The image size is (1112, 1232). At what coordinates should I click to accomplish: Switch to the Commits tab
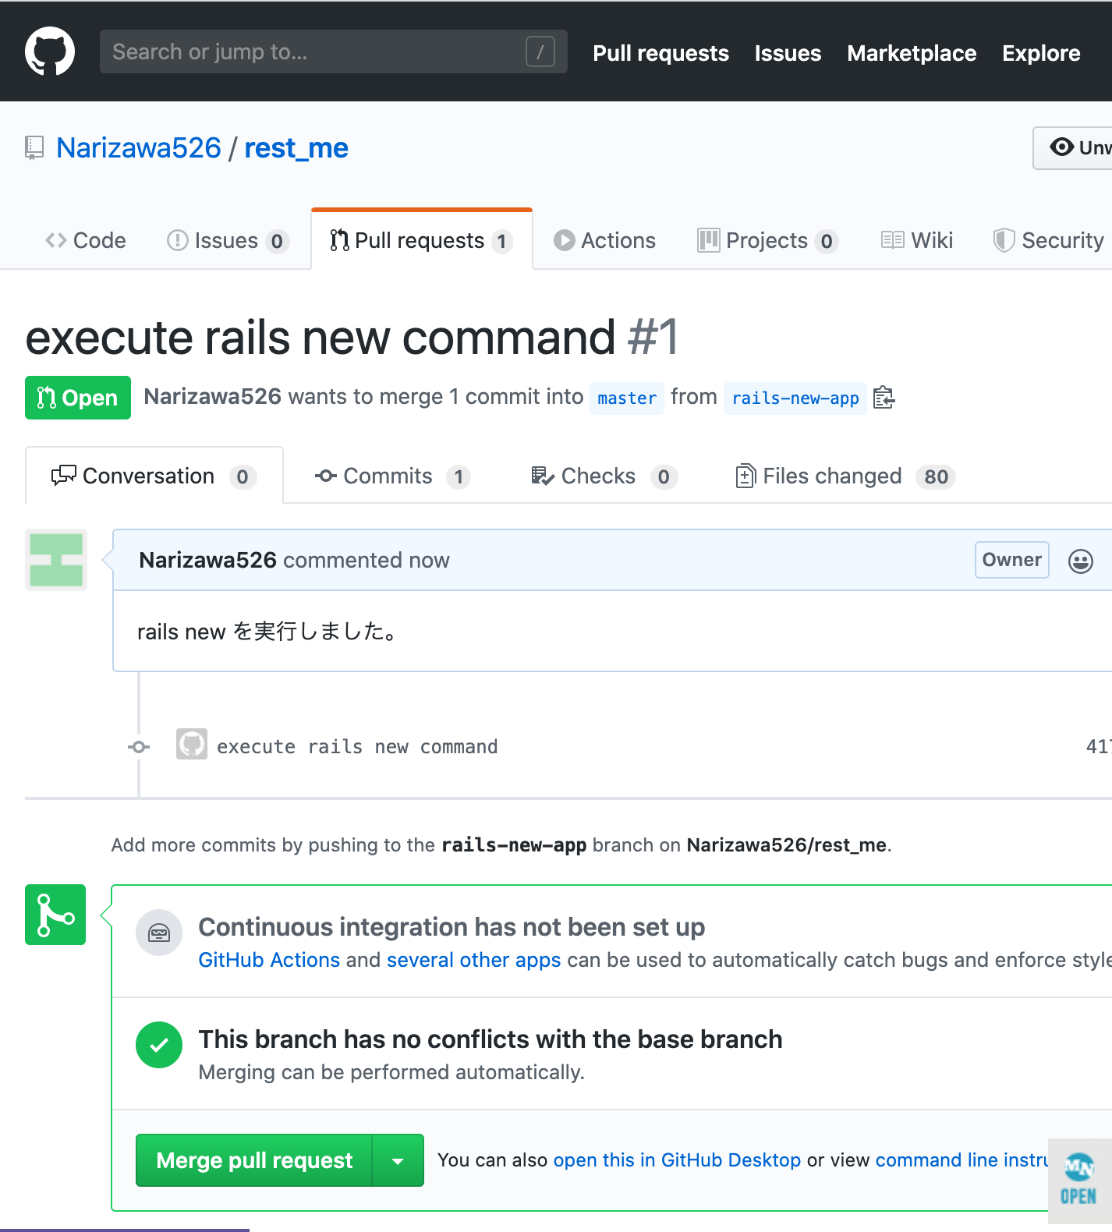point(392,476)
